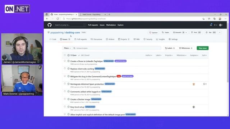The width and height of the screenshot is (230, 129).
Task: Check the Reintegrate Akismet Spam protection issue
Action: click(x=65, y=83)
